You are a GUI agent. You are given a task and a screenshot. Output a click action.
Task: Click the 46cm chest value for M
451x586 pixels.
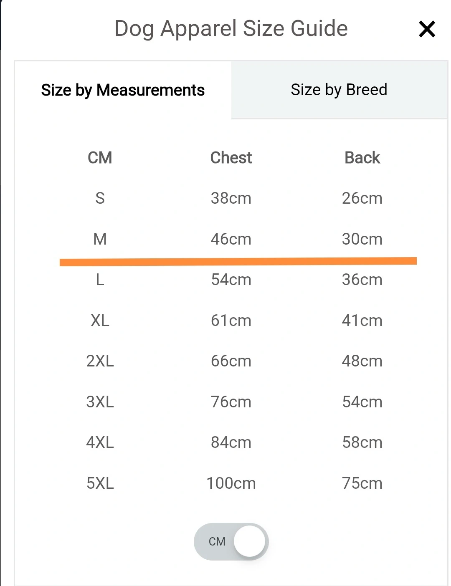coord(231,239)
